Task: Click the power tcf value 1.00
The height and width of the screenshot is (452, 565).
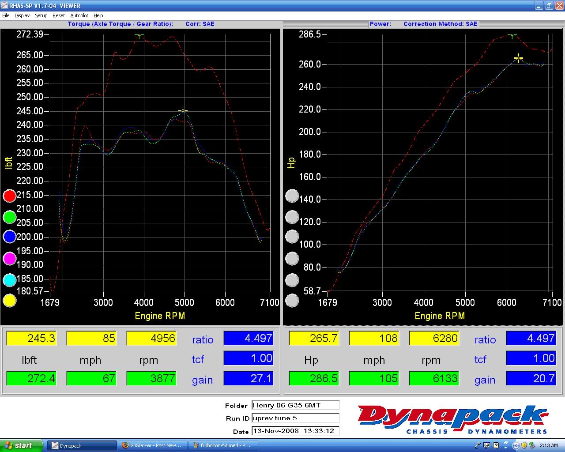Action: point(531,358)
